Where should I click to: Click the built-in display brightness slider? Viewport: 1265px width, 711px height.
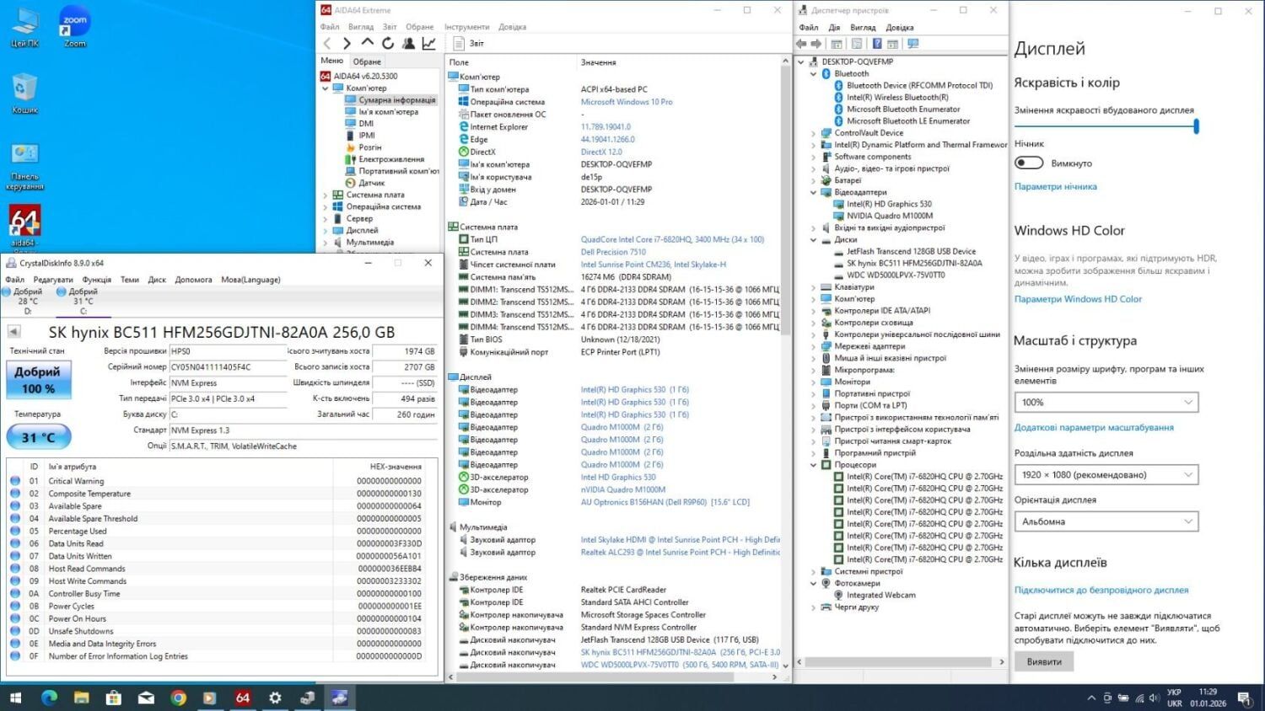tap(1105, 127)
